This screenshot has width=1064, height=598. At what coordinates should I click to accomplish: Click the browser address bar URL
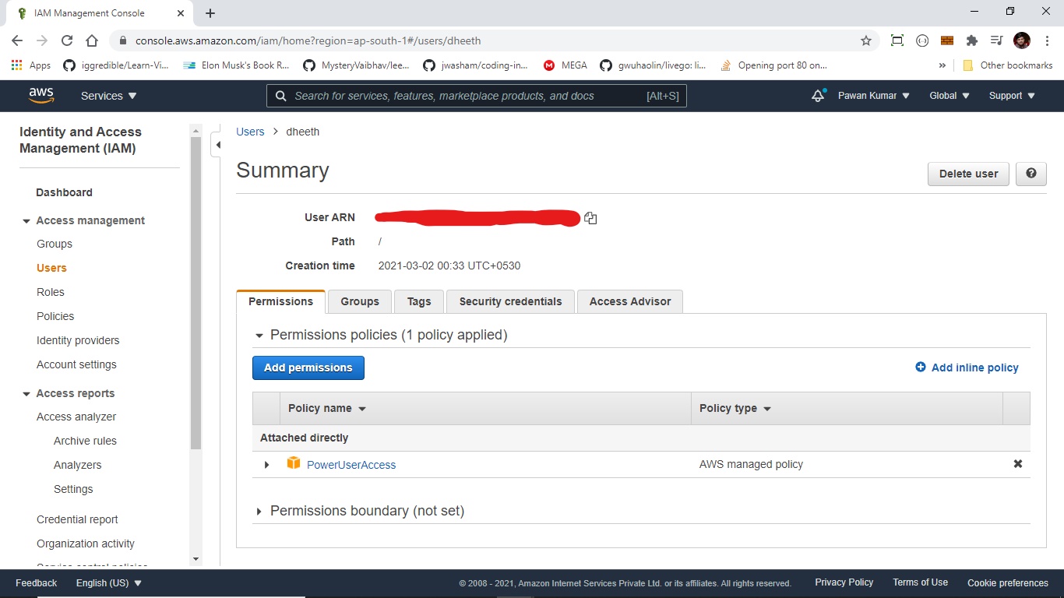pyautogui.click(x=308, y=40)
